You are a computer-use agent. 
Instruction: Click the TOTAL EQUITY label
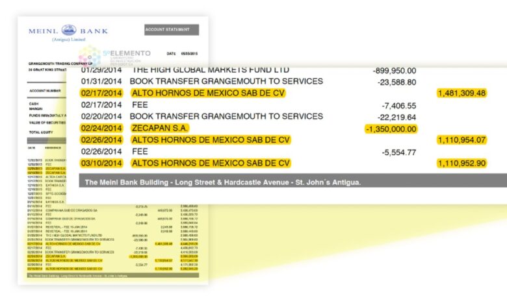pyautogui.click(x=41, y=132)
